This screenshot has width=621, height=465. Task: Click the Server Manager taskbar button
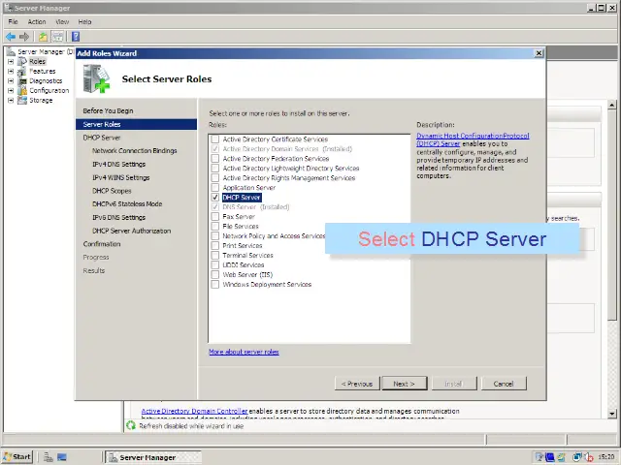153,457
